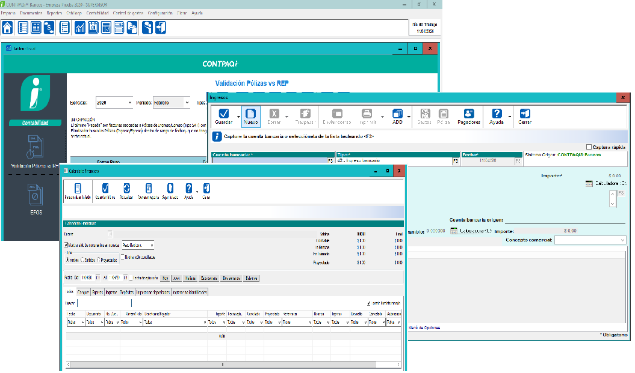Click the Mañana date button
Screen dimensions: 635x373
pyautogui.click(x=190, y=279)
